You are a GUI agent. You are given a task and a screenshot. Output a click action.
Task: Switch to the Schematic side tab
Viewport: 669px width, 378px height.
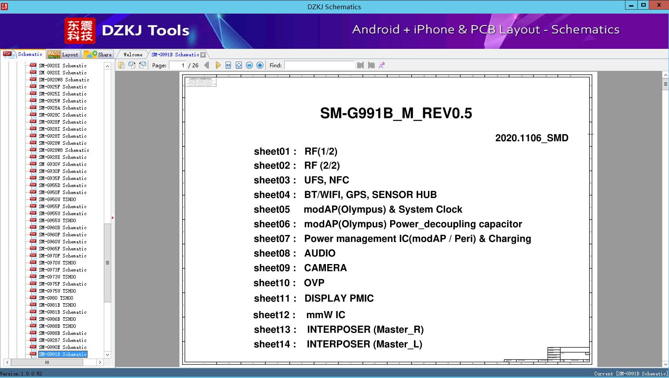click(23, 54)
